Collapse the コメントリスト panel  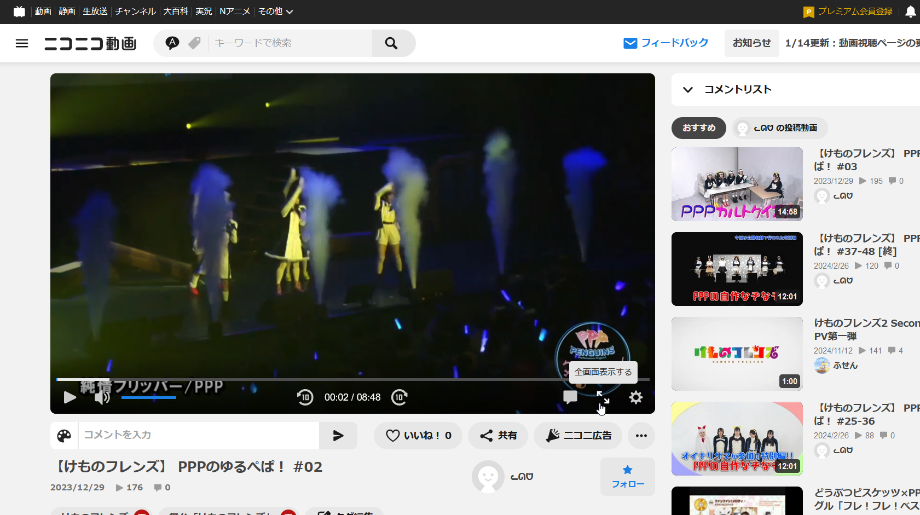pyautogui.click(x=688, y=90)
